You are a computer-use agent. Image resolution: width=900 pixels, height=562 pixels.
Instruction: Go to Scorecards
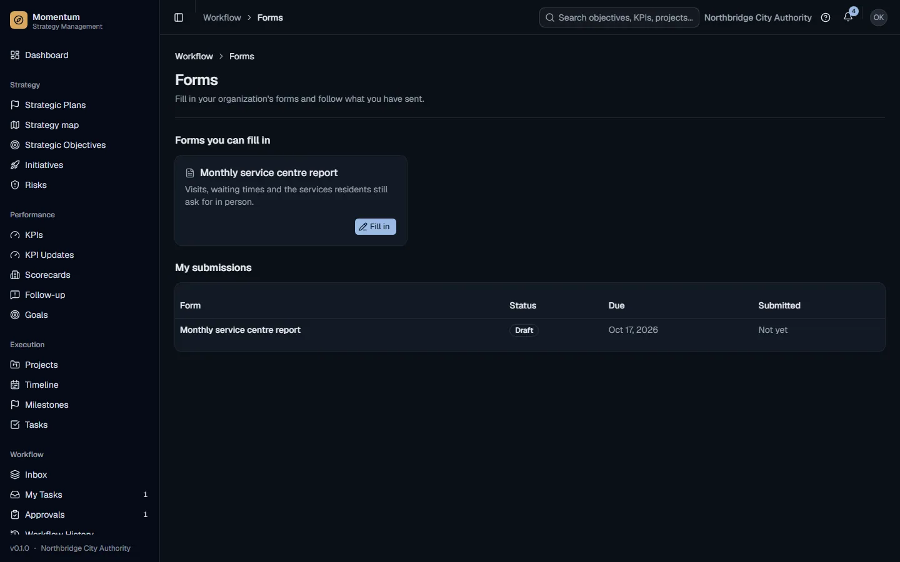pos(79,275)
